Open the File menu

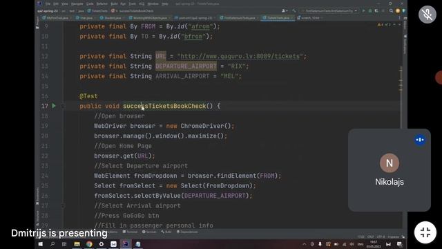[48, 4]
